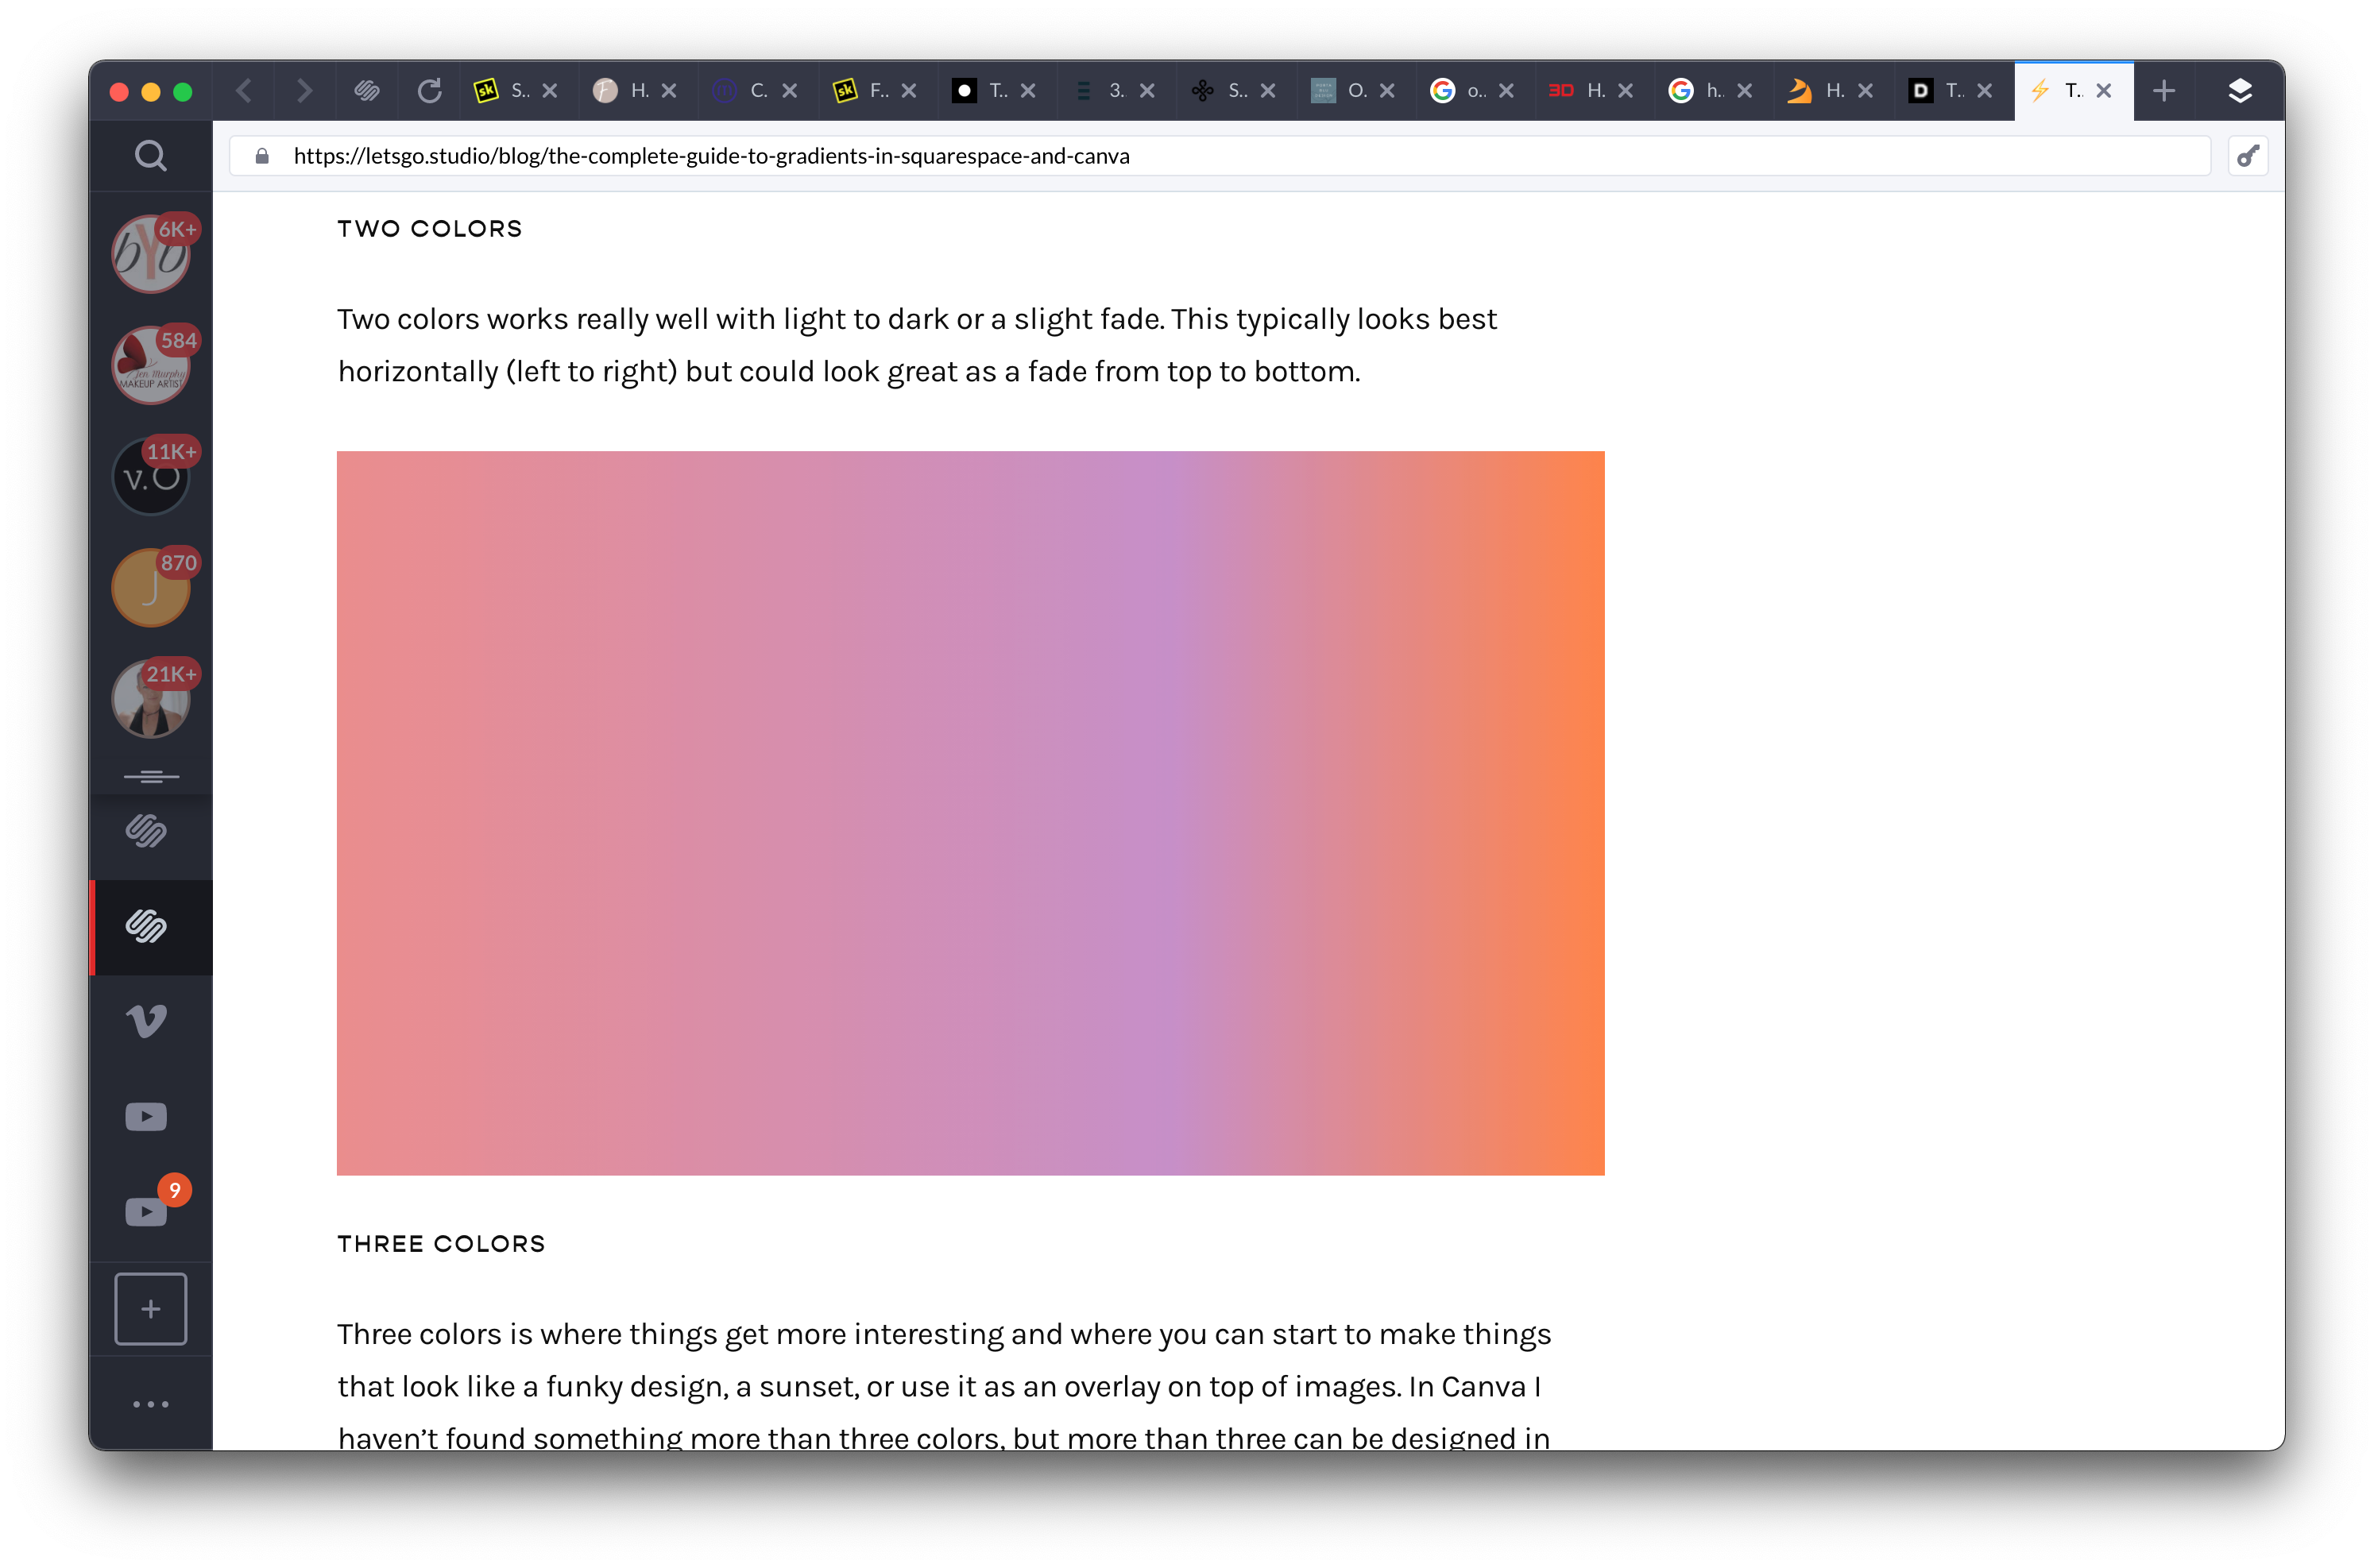Image resolution: width=2374 pixels, height=1568 pixels.
Task: Click the sidebar collapse handle
Action: (x=151, y=776)
